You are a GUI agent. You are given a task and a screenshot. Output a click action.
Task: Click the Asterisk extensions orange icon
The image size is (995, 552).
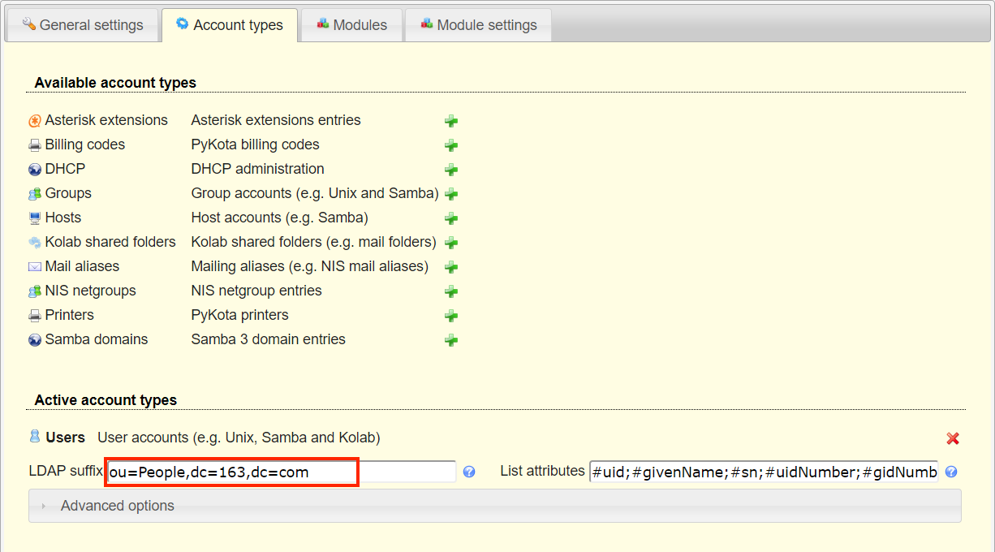coord(35,121)
